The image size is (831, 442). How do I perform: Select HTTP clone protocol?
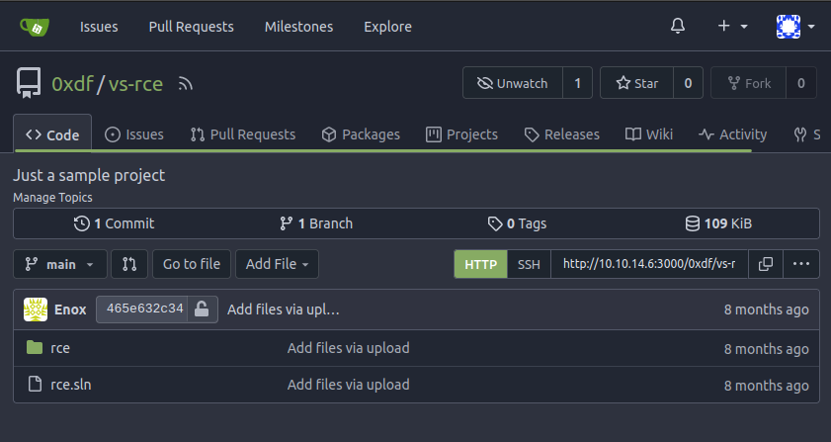pyautogui.click(x=480, y=264)
